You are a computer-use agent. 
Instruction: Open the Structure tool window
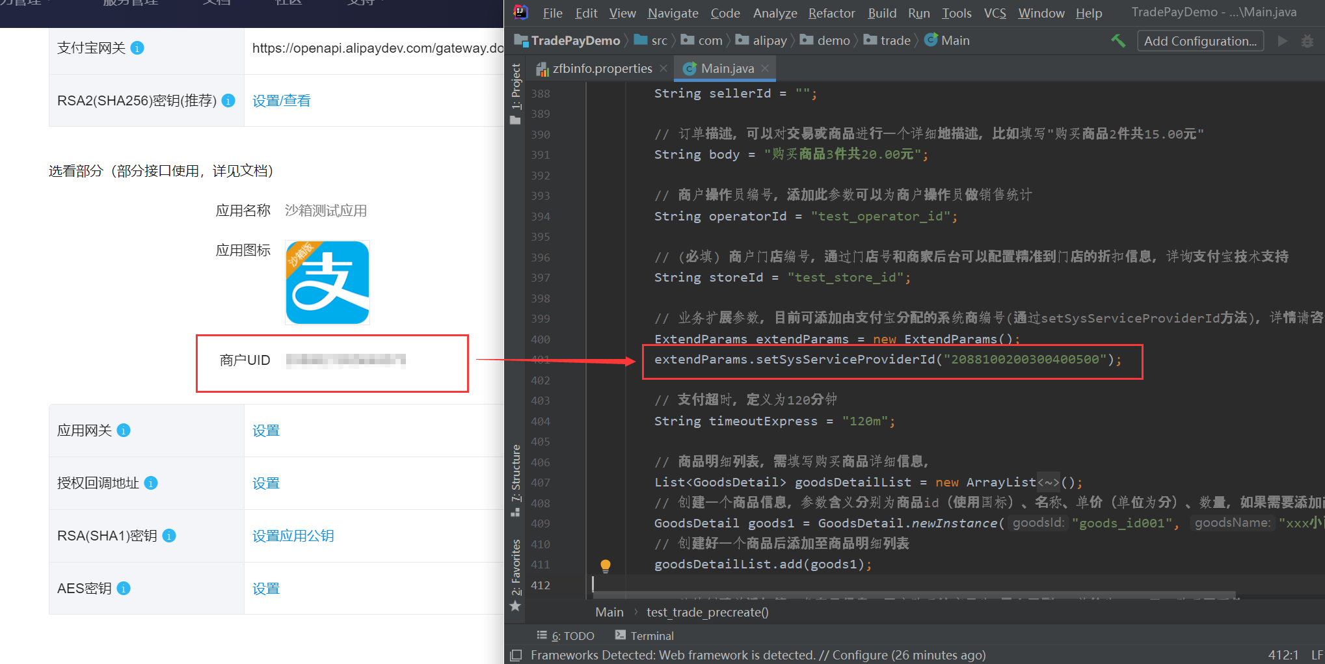click(516, 481)
